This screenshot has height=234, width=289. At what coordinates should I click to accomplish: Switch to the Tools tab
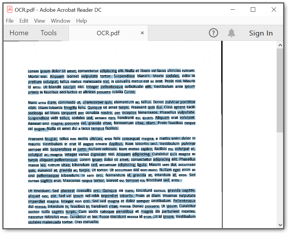[49, 33]
